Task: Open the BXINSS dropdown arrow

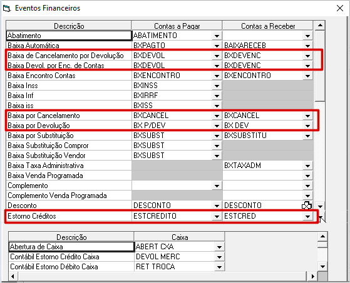Action: pyautogui.click(x=217, y=86)
